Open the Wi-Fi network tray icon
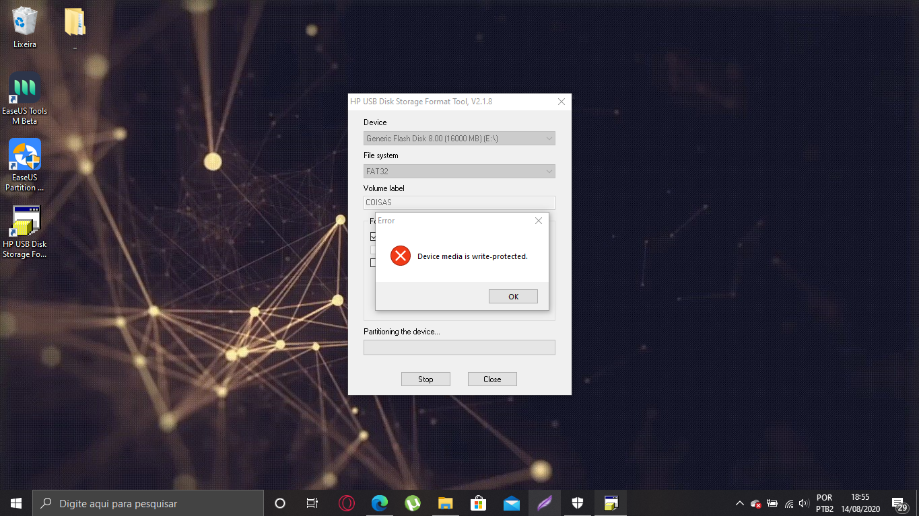Viewport: 919px width, 516px height. pyautogui.click(x=788, y=503)
